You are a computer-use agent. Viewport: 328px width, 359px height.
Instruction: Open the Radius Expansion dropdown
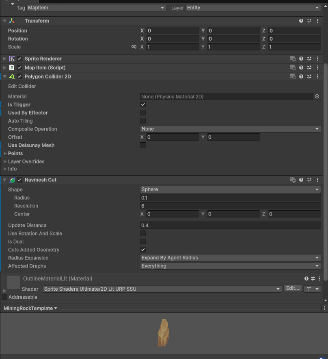230,258
